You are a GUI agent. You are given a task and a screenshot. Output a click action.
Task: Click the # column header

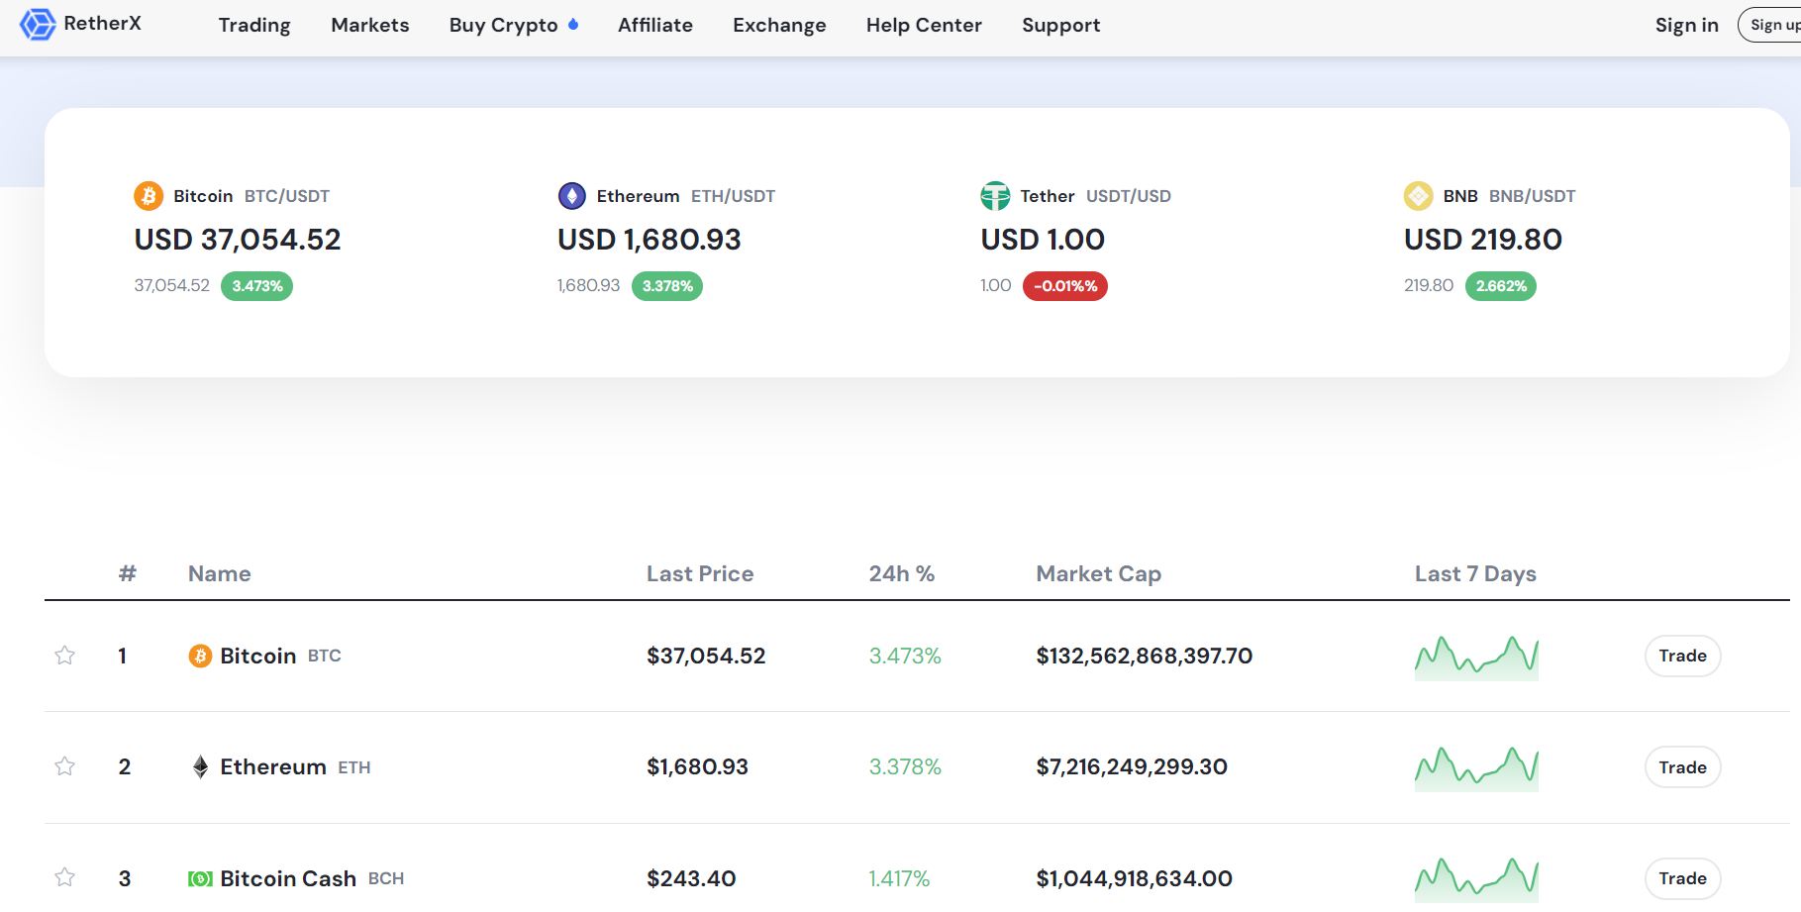click(x=128, y=573)
